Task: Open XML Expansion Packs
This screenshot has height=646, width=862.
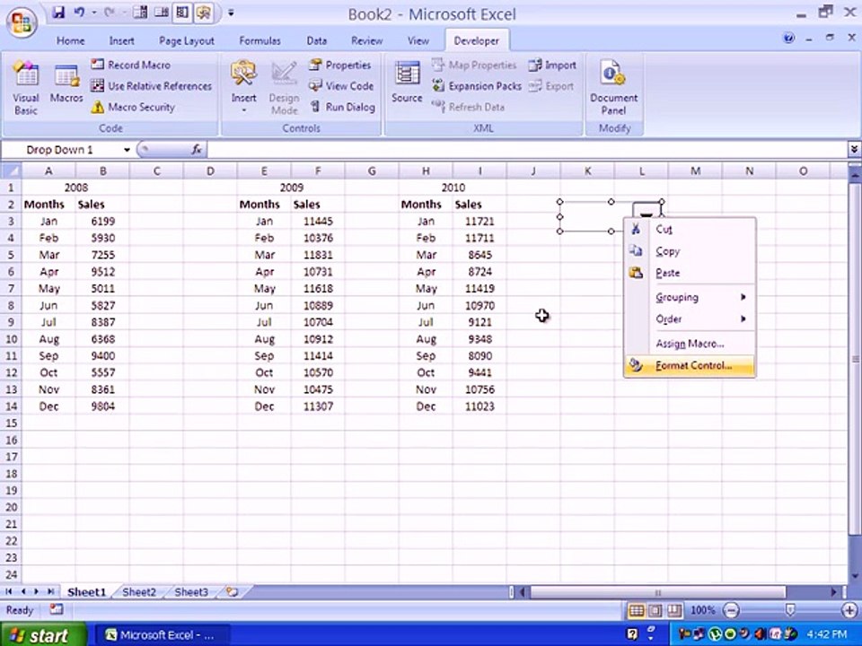Action: pyautogui.click(x=476, y=86)
